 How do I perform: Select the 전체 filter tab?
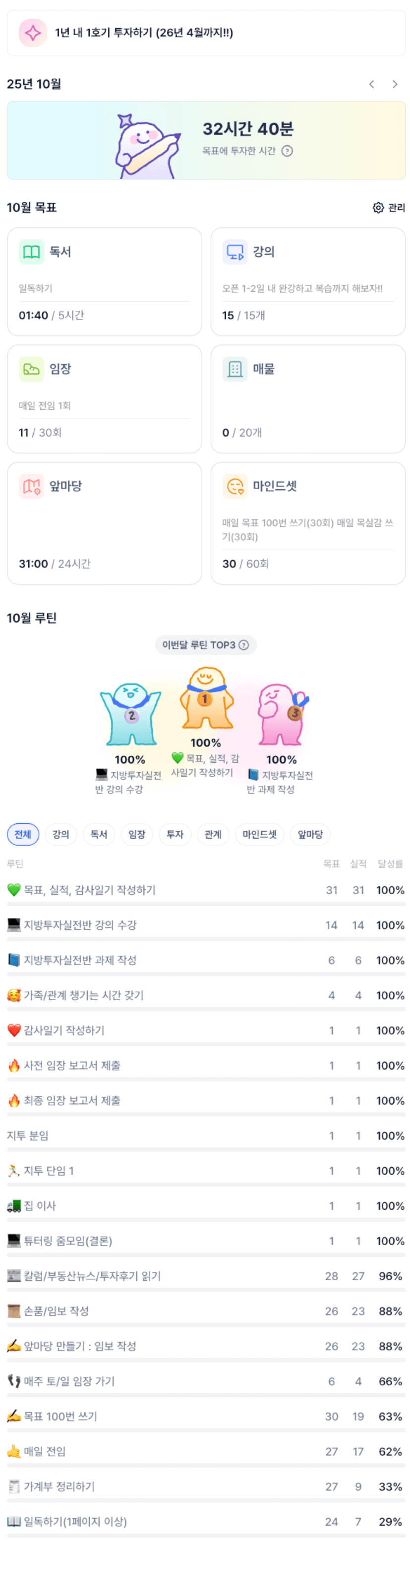(23, 835)
